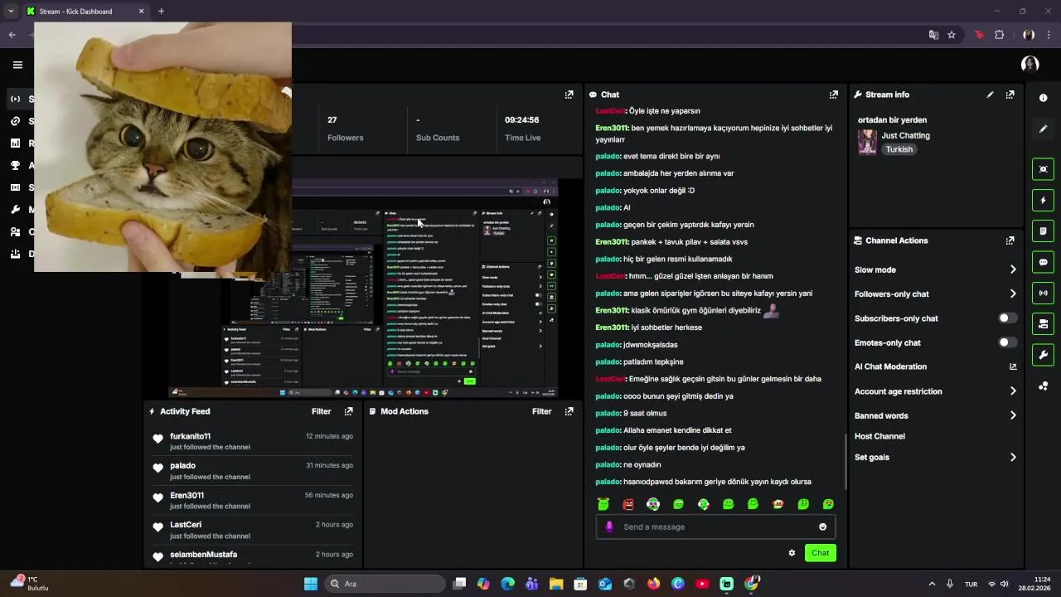
Task: Pop out the Channel Actions panel
Action: [x=1010, y=240]
